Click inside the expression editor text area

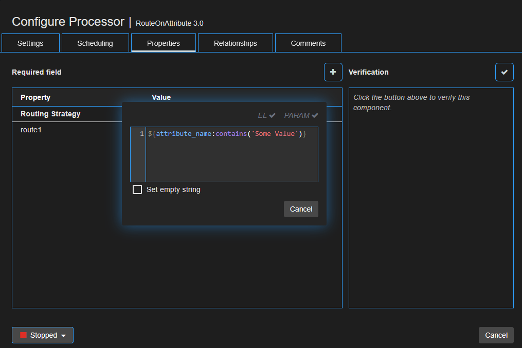[231, 160]
